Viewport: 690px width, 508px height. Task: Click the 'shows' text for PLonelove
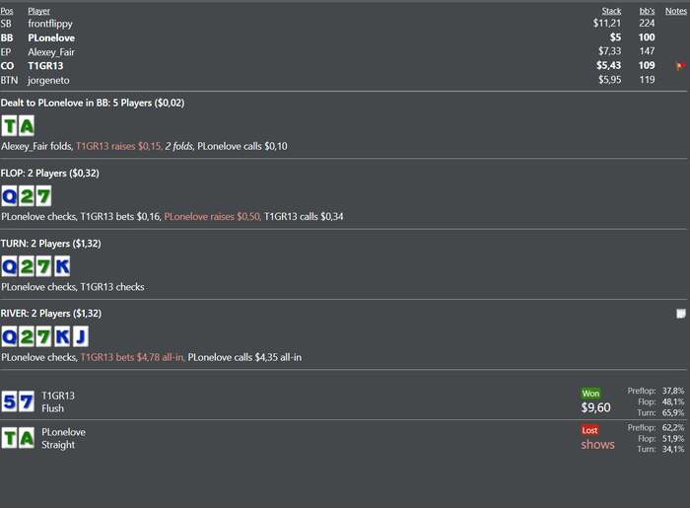click(x=597, y=445)
